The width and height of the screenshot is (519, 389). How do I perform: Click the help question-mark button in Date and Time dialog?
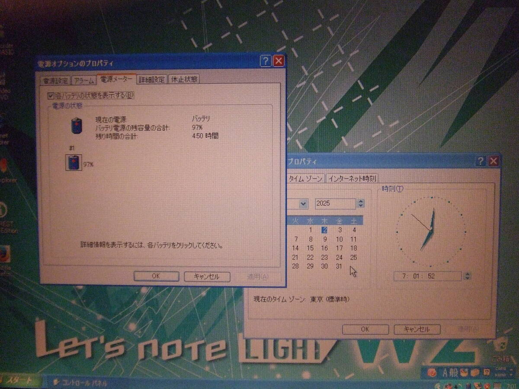tap(481, 162)
